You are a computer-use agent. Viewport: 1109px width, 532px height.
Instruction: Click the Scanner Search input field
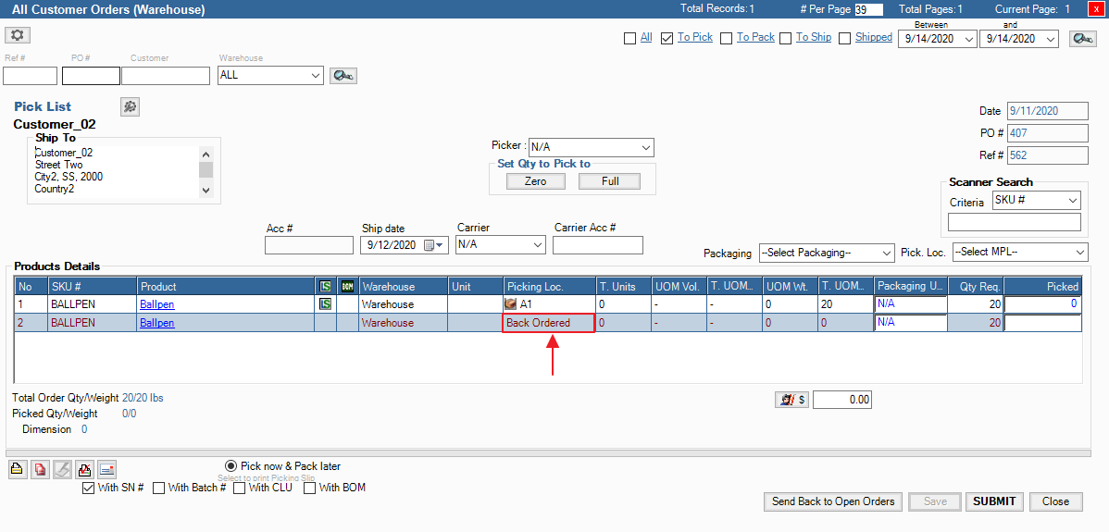(x=1014, y=222)
